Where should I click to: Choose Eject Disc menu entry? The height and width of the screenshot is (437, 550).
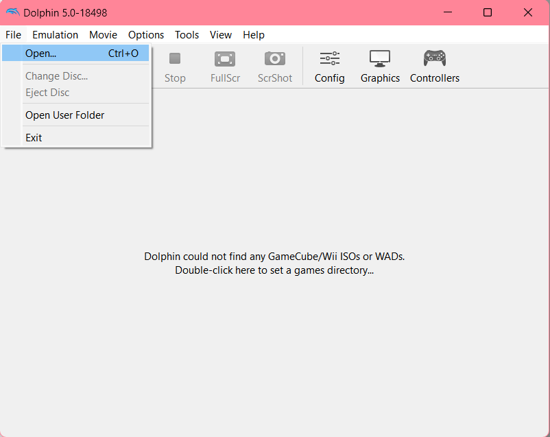click(75, 93)
